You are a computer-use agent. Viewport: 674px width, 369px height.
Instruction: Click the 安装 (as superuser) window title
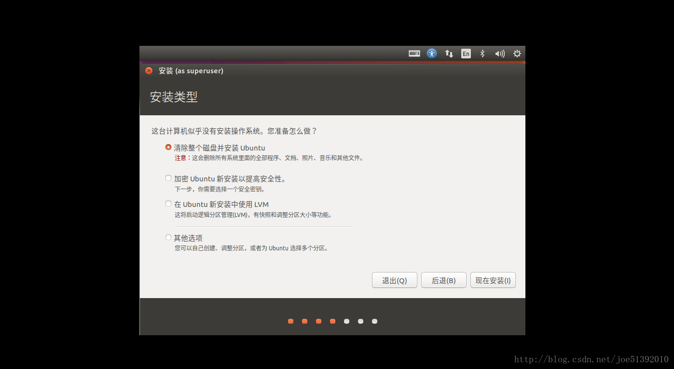(191, 71)
